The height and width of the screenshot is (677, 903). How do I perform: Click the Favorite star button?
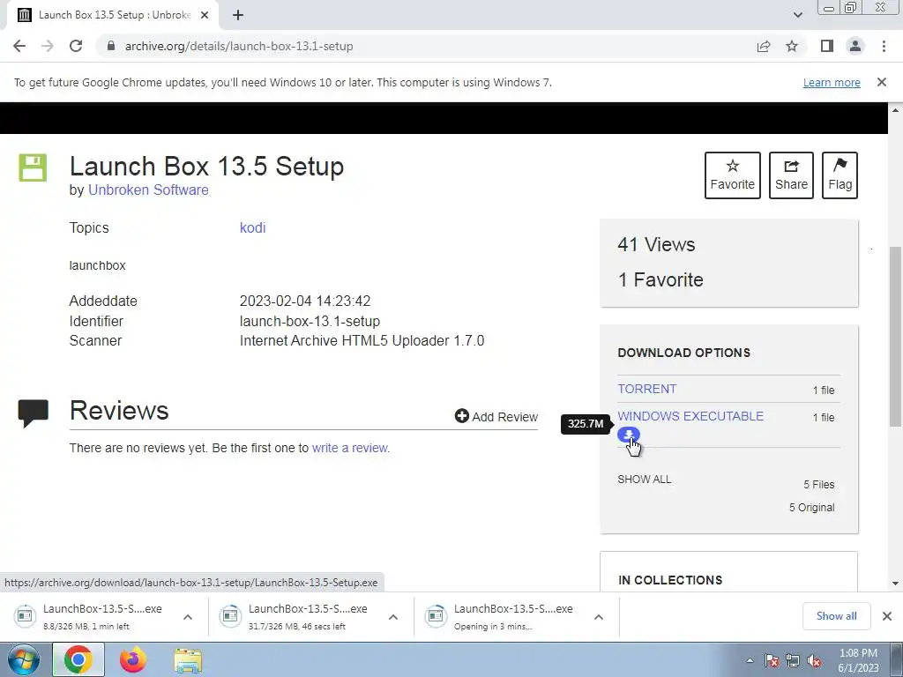733,175
